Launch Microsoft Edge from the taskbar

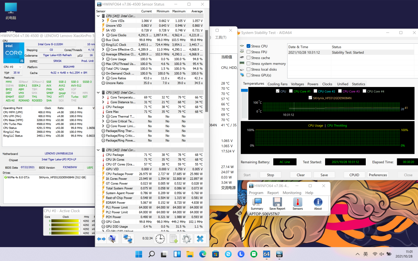pyautogui.click(x=202, y=254)
